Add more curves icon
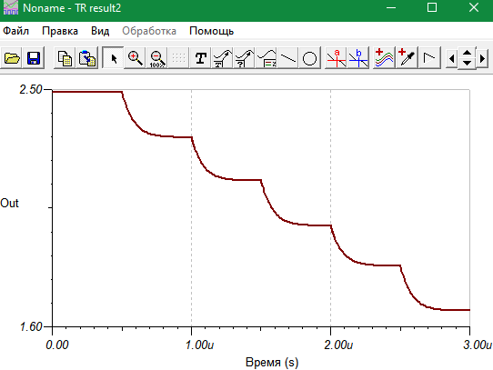This screenshot has width=493, height=370. (384, 58)
